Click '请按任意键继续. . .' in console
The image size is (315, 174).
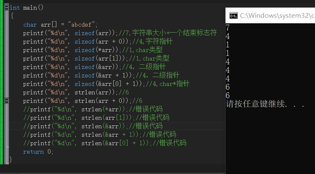coord(265,104)
